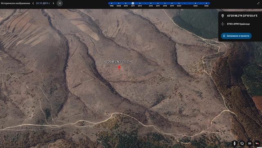The height and width of the screenshot is (148, 262).
Task: Click the Исторически изображения label
Action: pyautogui.click(x=16, y=3)
